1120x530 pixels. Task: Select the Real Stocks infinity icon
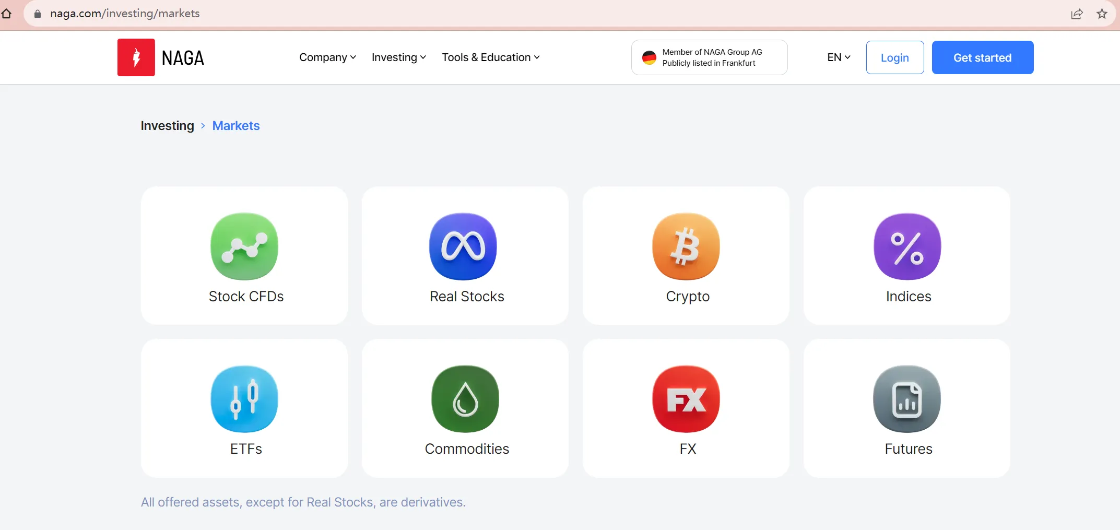(x=463, y=246)
